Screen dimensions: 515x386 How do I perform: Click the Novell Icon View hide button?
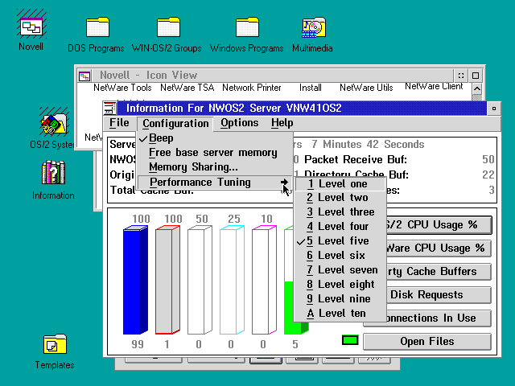point(461,76)
